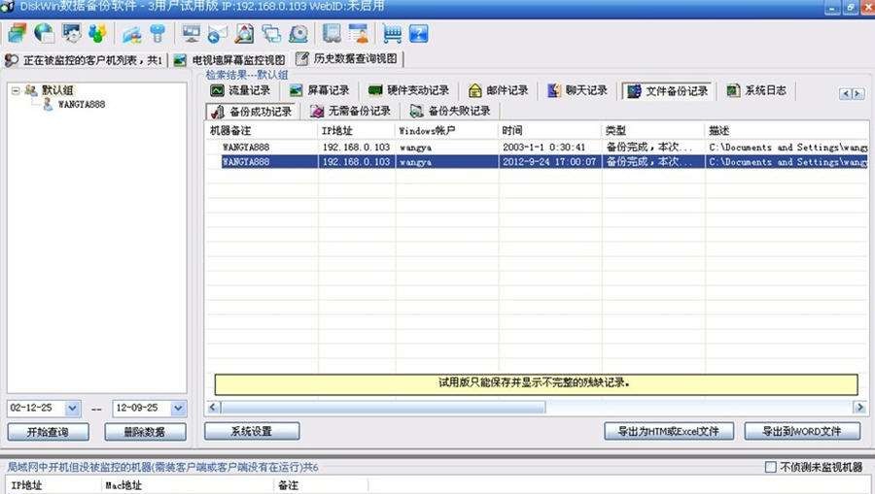This screenshot has width=875, height=494.
Task: Open the colorful user group toolbar icon
Action: tap(97, 33)
